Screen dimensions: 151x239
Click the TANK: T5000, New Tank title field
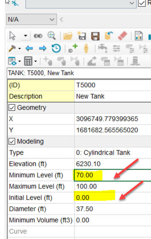tap(79, 73)
